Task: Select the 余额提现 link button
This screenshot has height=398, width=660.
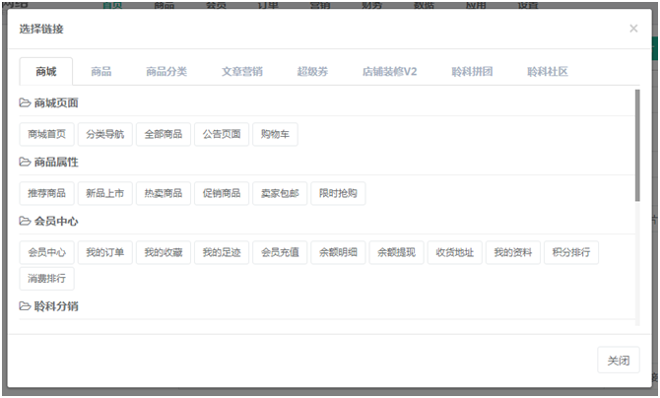Action: [396, 252]
